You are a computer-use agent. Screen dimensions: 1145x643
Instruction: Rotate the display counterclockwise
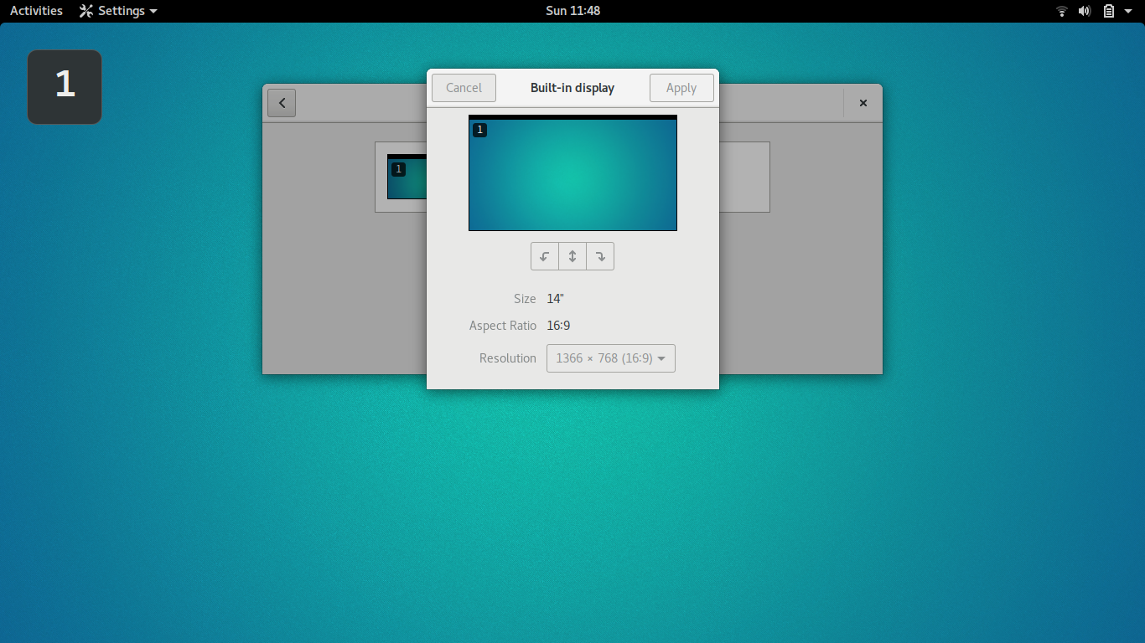[545, 256]
